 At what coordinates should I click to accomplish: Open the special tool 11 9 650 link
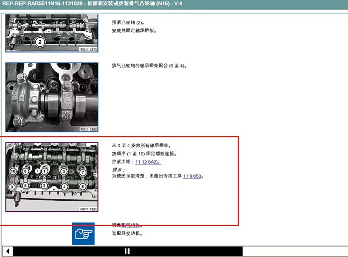pyautogui.click(x=192, y=176)
